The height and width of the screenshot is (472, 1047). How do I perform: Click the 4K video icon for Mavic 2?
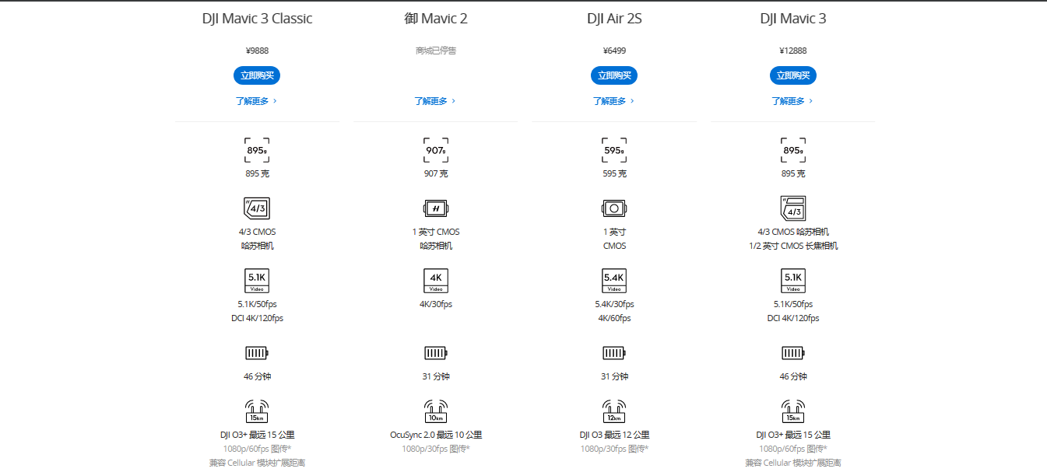435,281
